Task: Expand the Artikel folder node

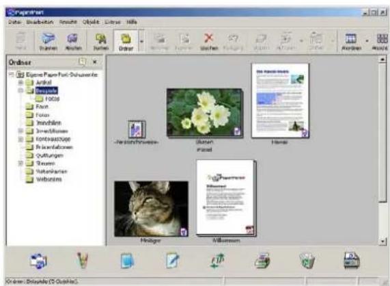Action: [x=21, y=82]
